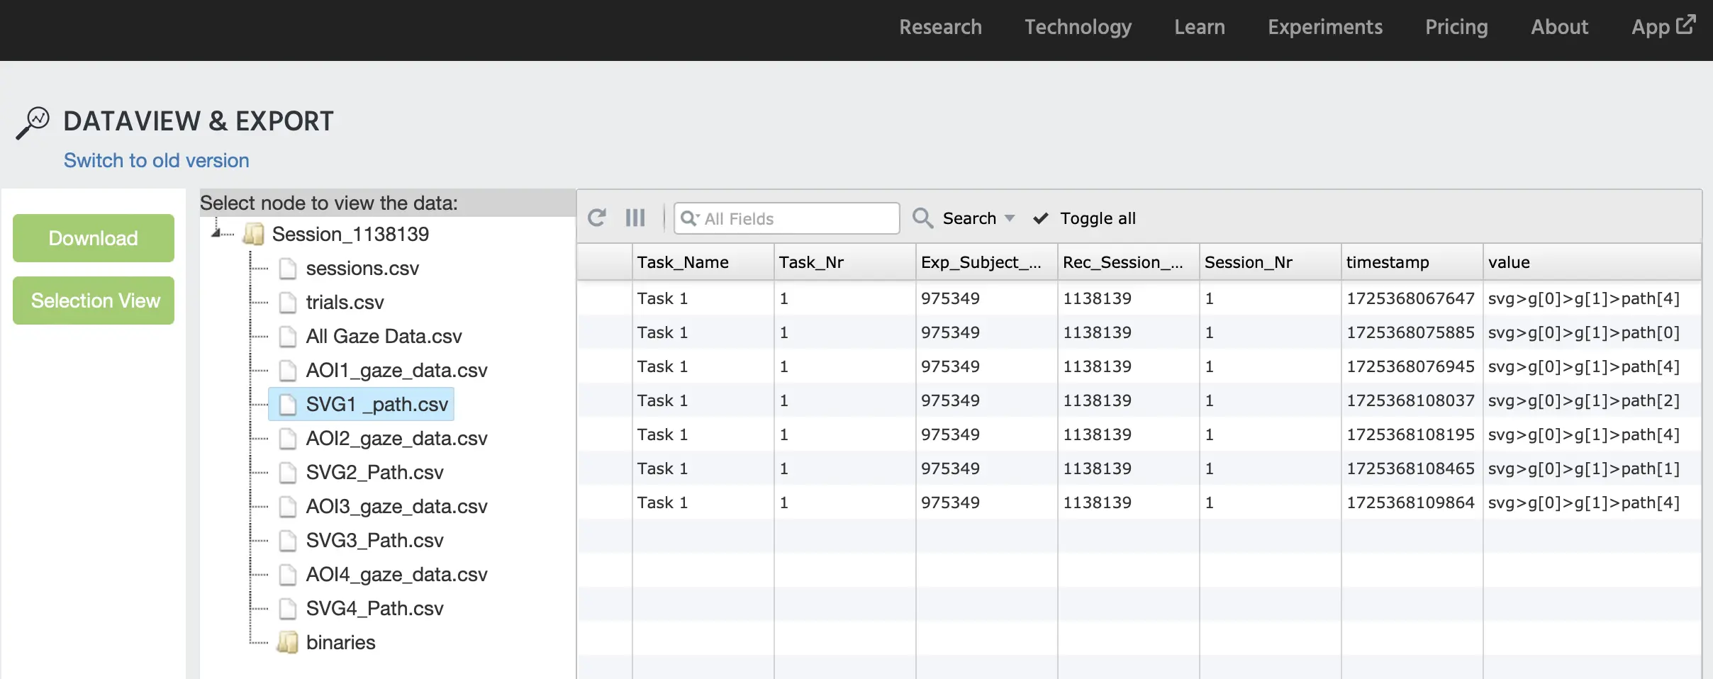Viewport: 1713px width, 679px height.
Task: Click the file icon of SVG4_Path.csv
Action: (287, 609)
